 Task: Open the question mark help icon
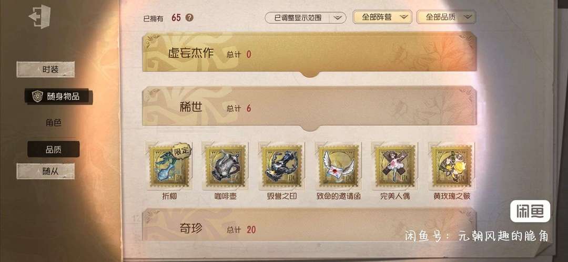(189, 17)
